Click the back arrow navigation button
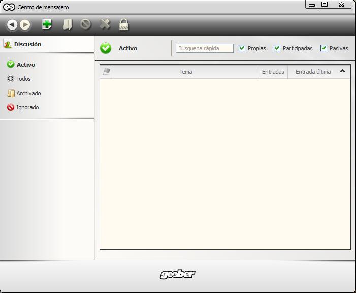Viewport: 356px width, 293px height. point(12,24)
